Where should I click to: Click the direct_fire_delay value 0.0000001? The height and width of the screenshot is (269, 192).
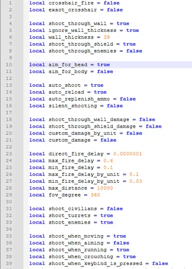(128, 154)
